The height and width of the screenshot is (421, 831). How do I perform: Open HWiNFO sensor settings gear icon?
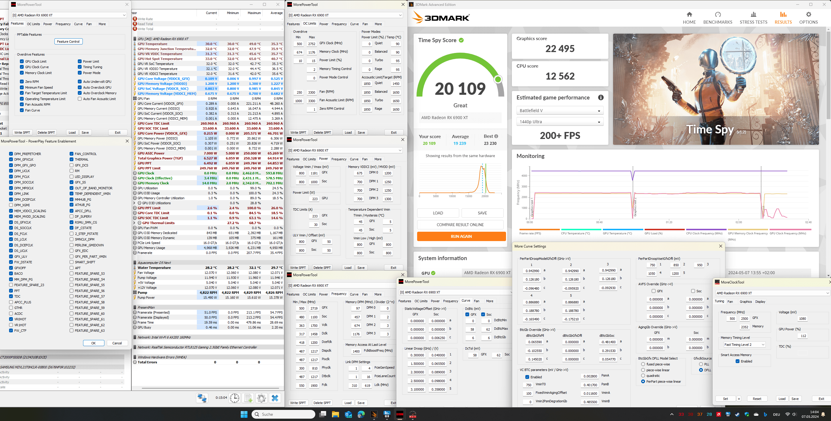(x=261, y=398)
